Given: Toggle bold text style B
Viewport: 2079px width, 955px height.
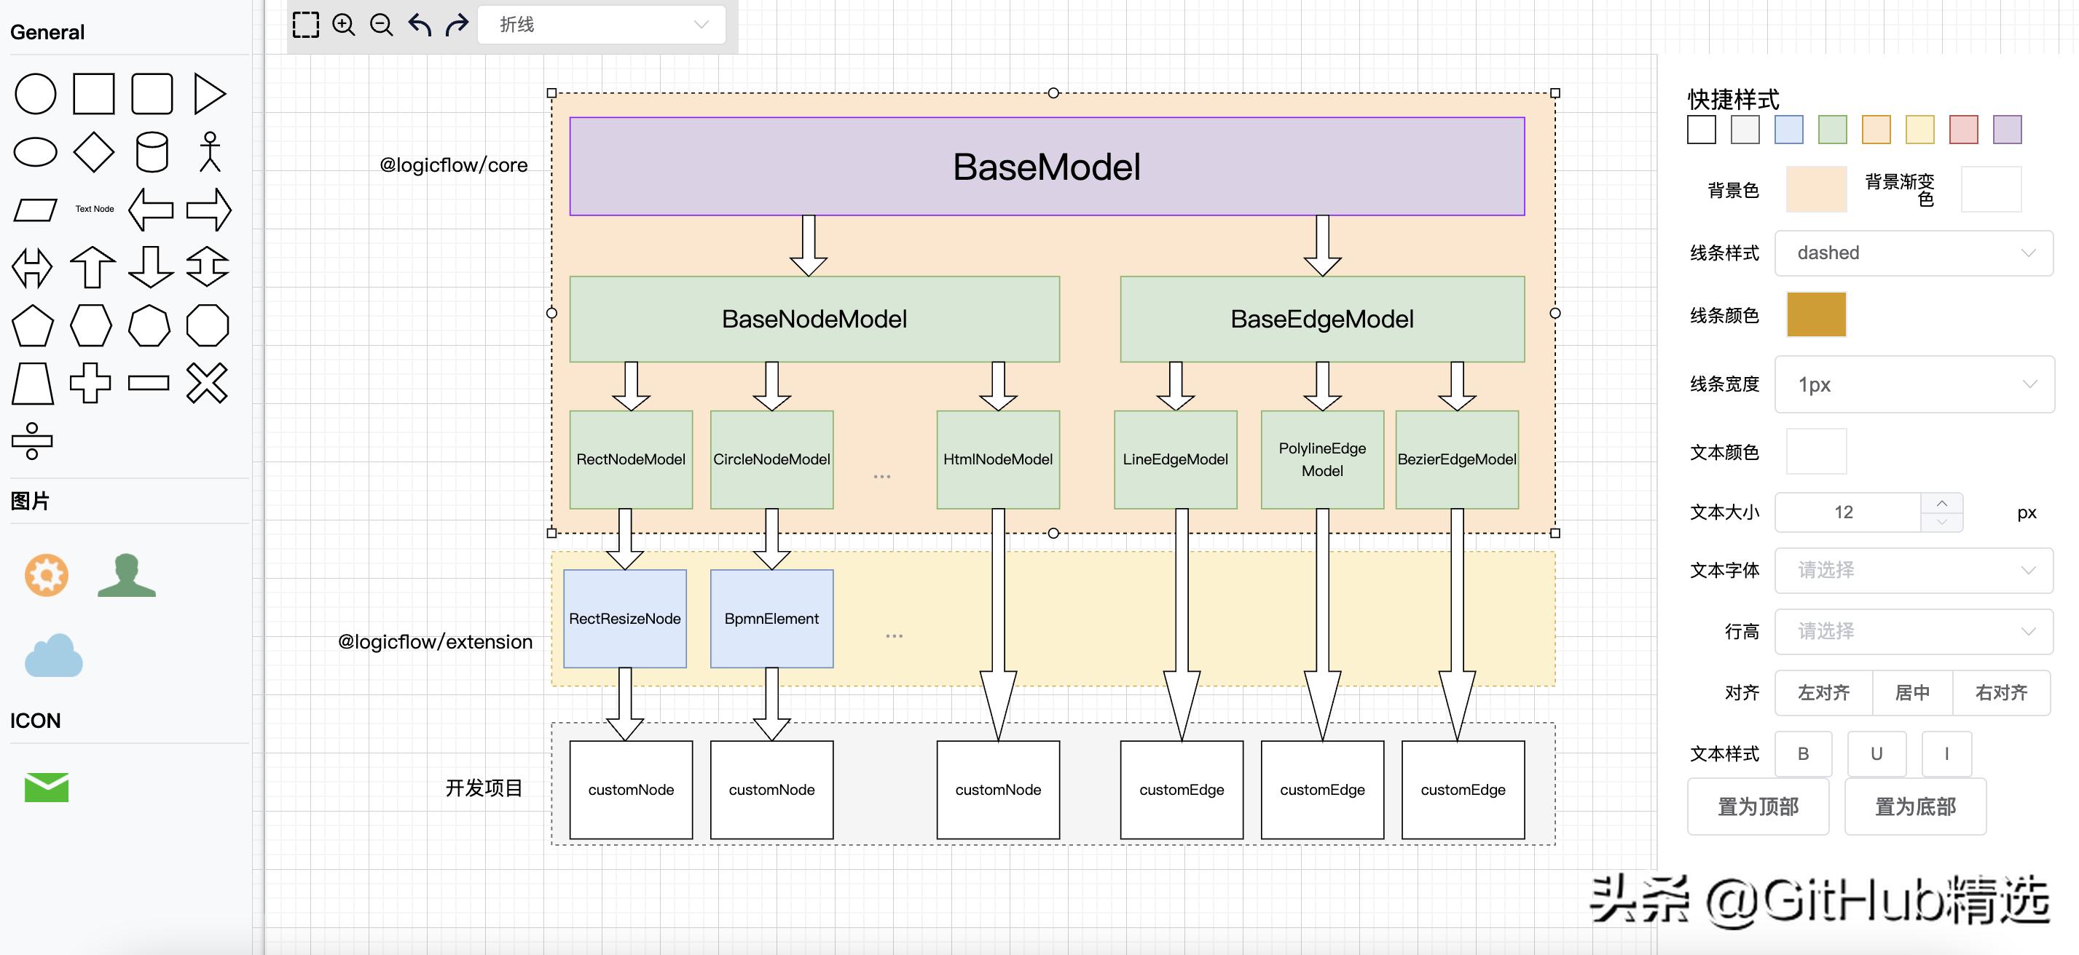Looking at the screenshot, I should coord(1803,753).
